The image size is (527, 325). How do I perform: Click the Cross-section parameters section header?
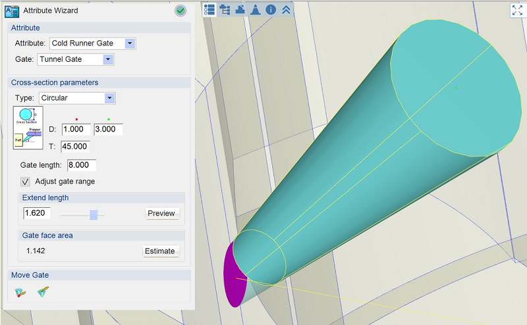click(x=99, y=83)
